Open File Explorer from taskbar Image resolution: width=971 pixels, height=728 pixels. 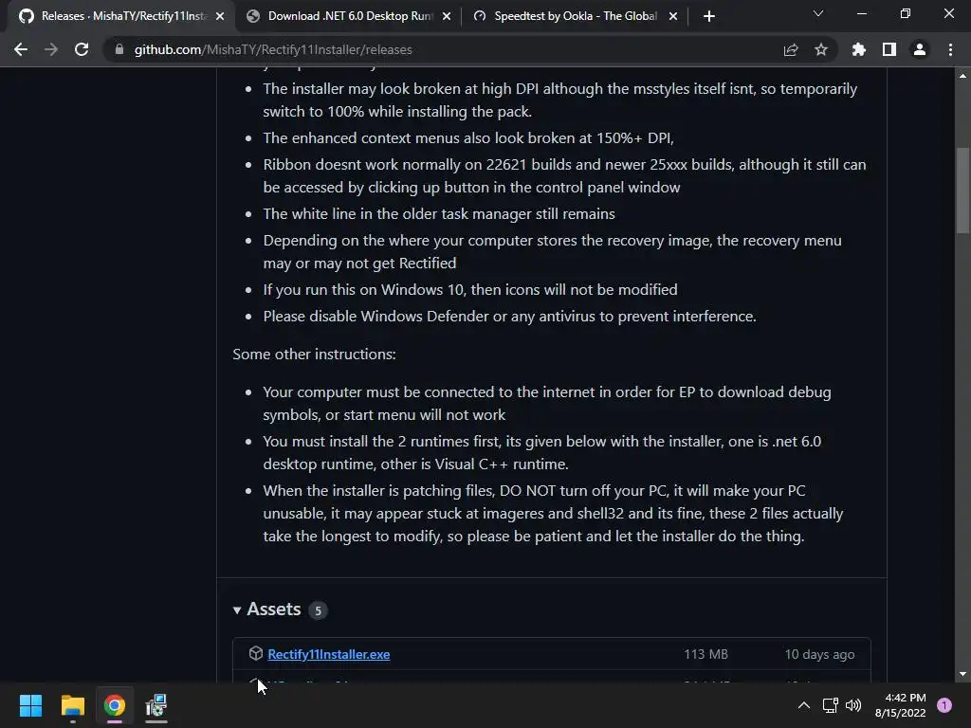72,705
